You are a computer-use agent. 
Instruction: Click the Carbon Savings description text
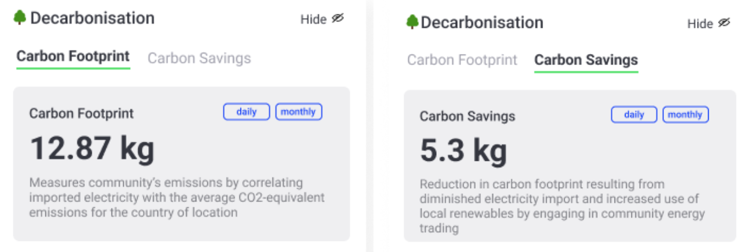(x=562, y=206)
